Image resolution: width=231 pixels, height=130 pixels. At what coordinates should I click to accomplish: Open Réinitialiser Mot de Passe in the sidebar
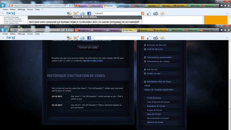point(159,82)
